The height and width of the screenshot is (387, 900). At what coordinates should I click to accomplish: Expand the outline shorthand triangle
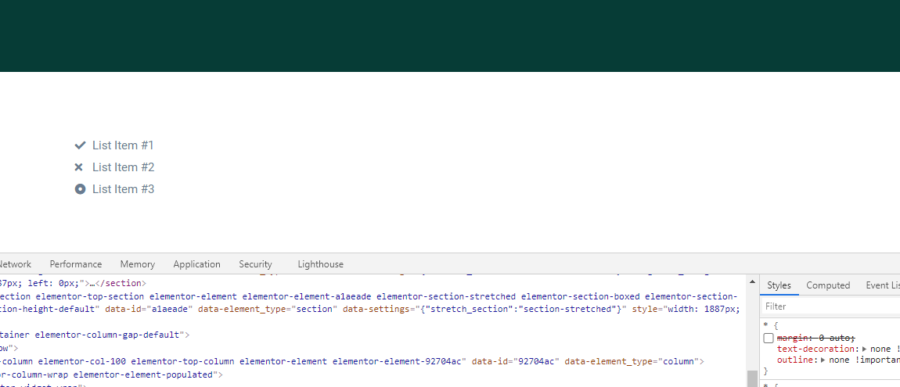[823, 360]
